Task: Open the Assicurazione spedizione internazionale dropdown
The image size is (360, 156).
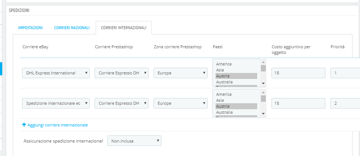Action: (134, 141)
